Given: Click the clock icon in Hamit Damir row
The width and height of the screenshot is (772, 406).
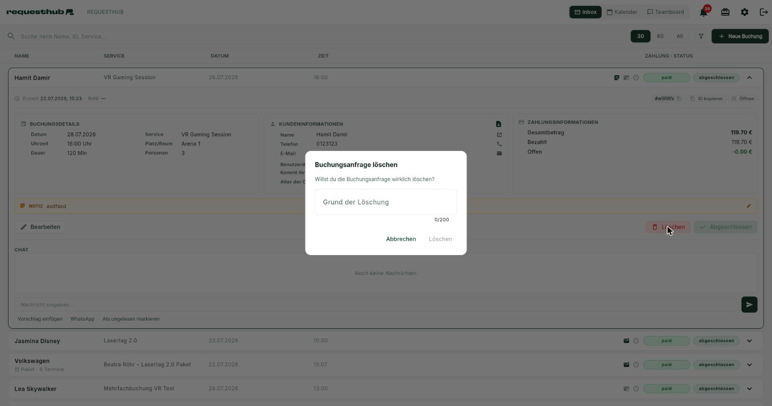Looking at the screenshot, I should click(x=636, y=78).
